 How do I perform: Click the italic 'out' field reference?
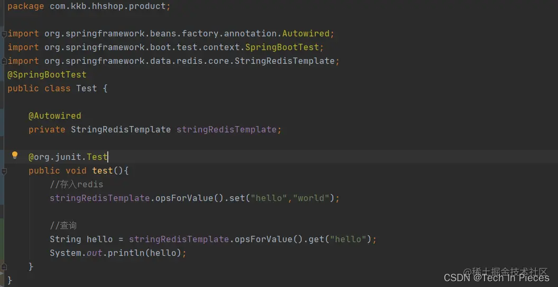pyautogui.click(x=95, y=253)
